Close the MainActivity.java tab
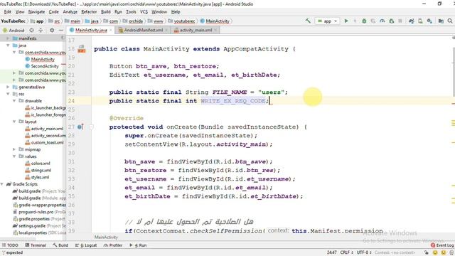The image size is (455, 256). (111, 30)
